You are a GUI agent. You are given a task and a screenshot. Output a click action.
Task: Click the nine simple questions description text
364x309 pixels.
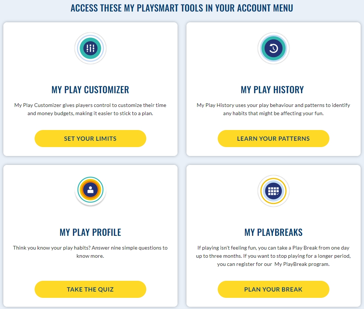click(90, 251)
